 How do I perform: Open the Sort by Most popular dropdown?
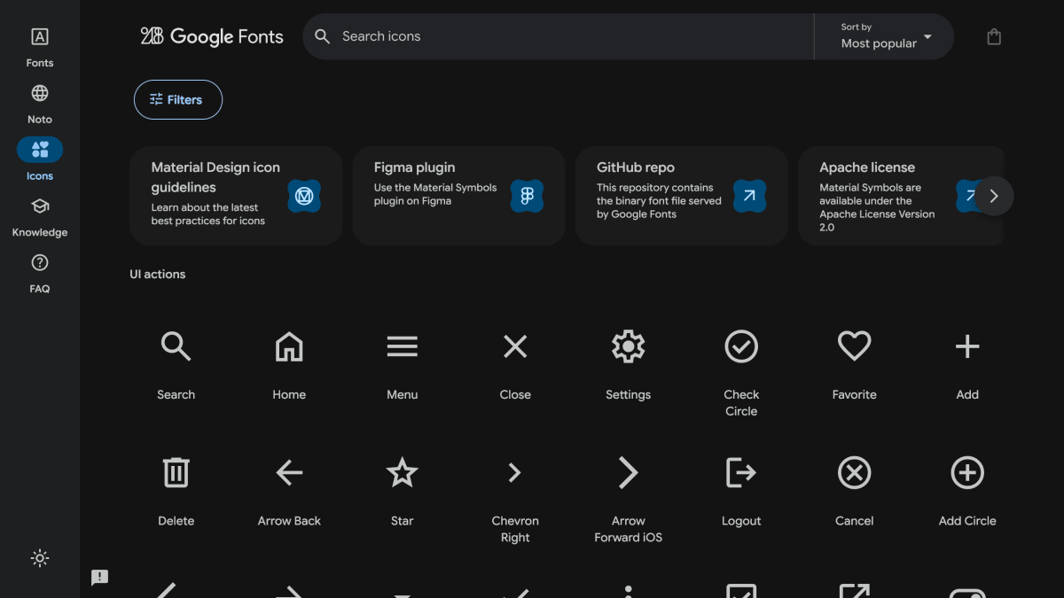pyautogui.click(x=886, y=36)
